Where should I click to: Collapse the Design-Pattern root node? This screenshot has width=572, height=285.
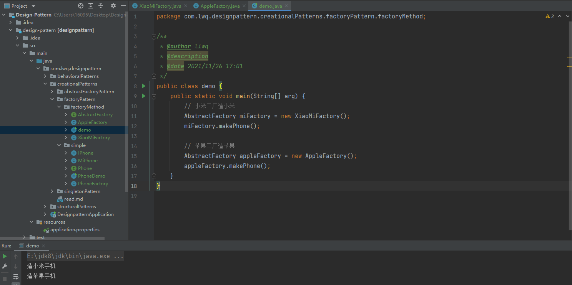tap(4, 15)
